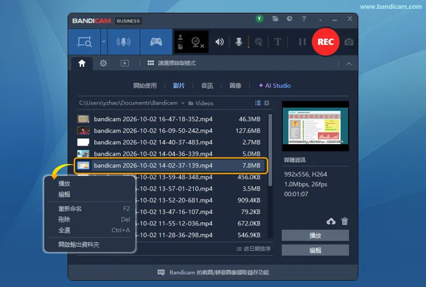Click the video preview thumbnail
This screenshot has height=287, width=426.
click(315, 126)
